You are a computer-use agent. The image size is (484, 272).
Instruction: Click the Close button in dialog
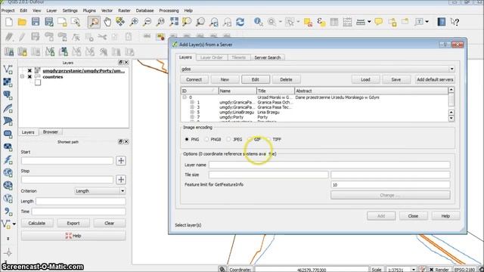coord(413,216)
